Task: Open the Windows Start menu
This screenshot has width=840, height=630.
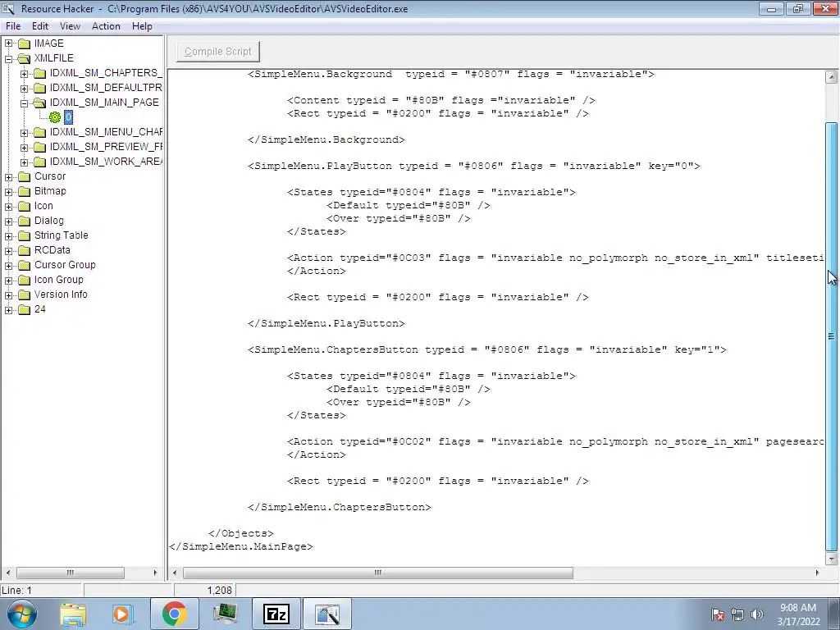Action: coord(22,614)
